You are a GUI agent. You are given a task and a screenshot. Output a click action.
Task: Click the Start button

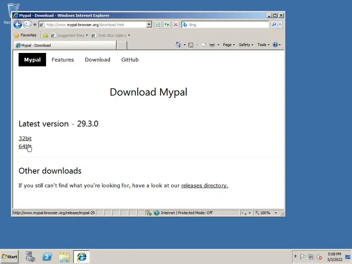pos(9,256)
